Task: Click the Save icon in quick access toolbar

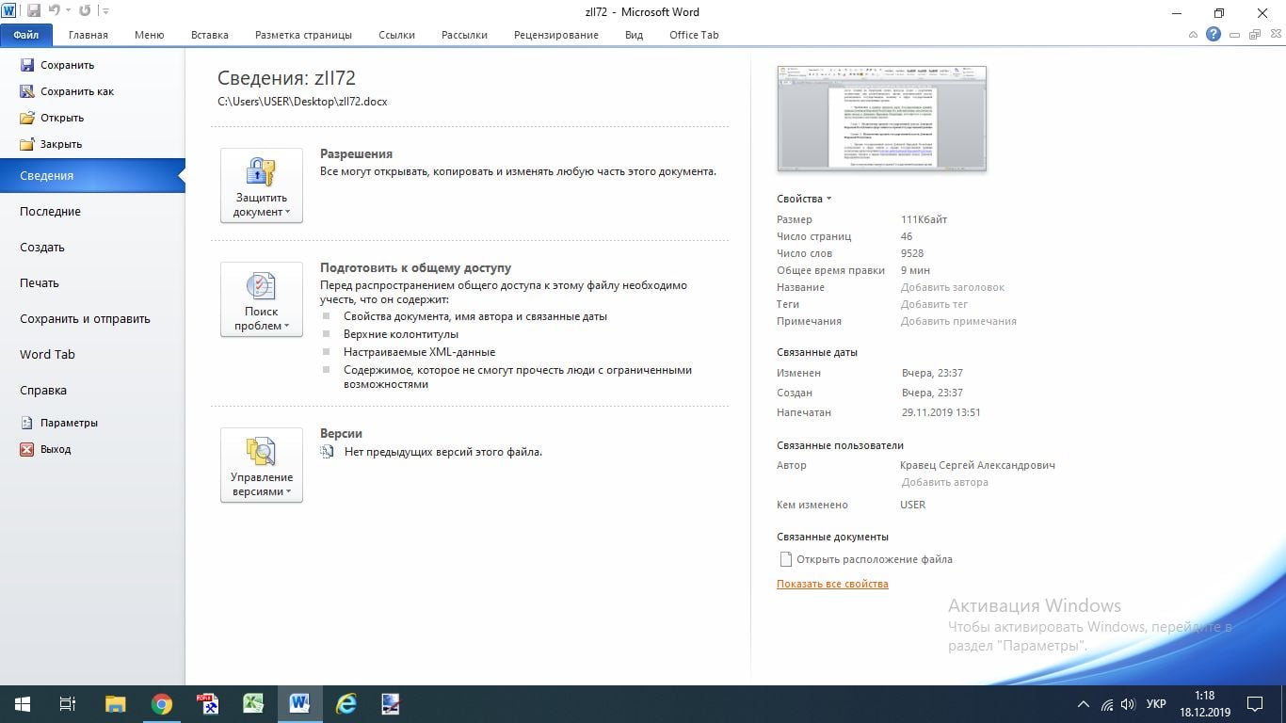Action: pyautogui.click(x=34, y=11)
